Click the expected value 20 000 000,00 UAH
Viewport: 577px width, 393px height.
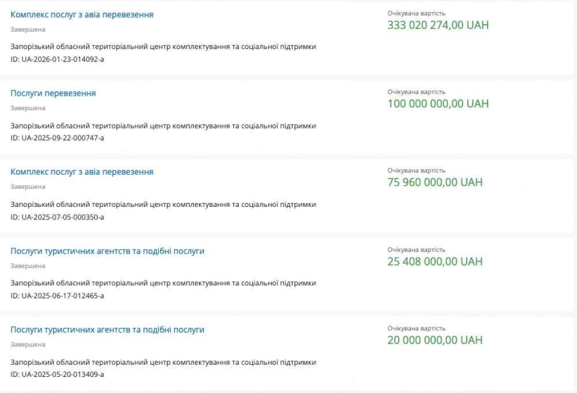pos(435,340)
